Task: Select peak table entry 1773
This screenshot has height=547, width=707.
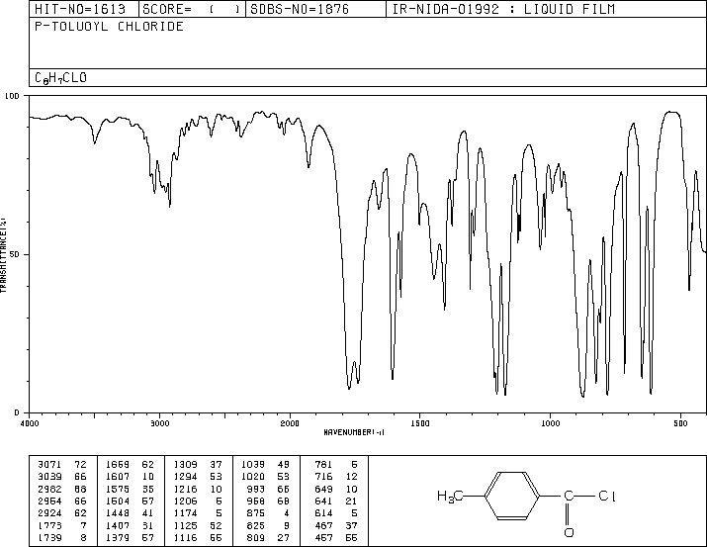Action: pyautogui.click(x=49, y=525)
